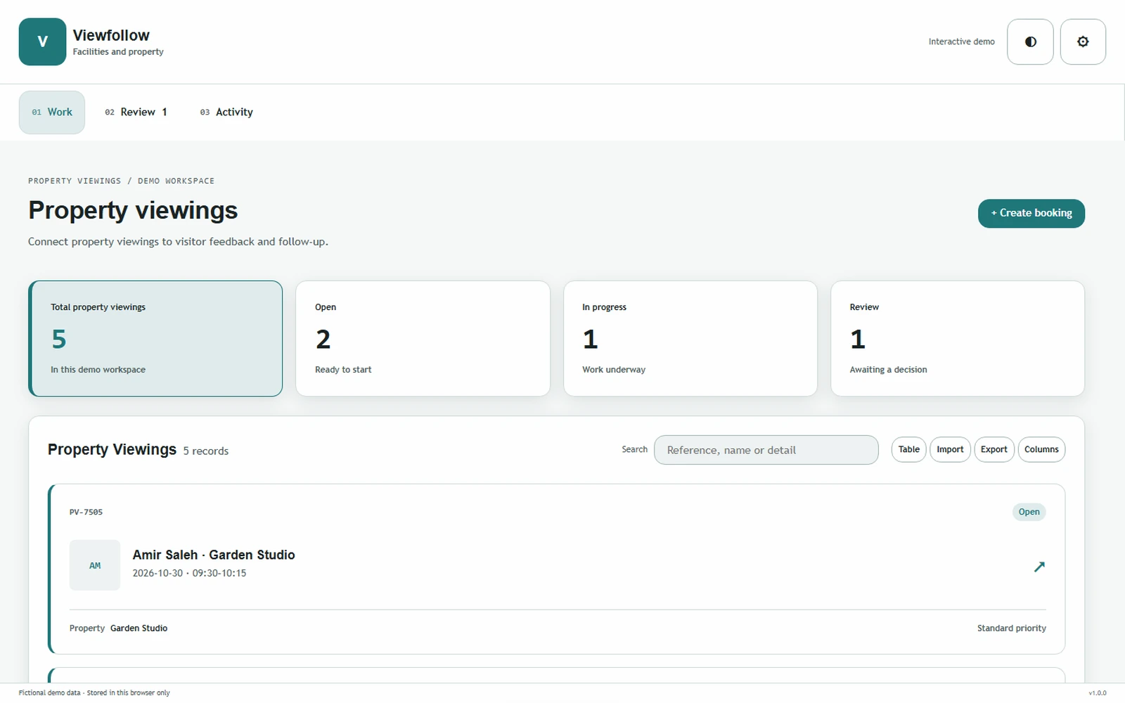Open the Activity tab
Viewport: 1125px width, 703px height.
click(226, 112)
